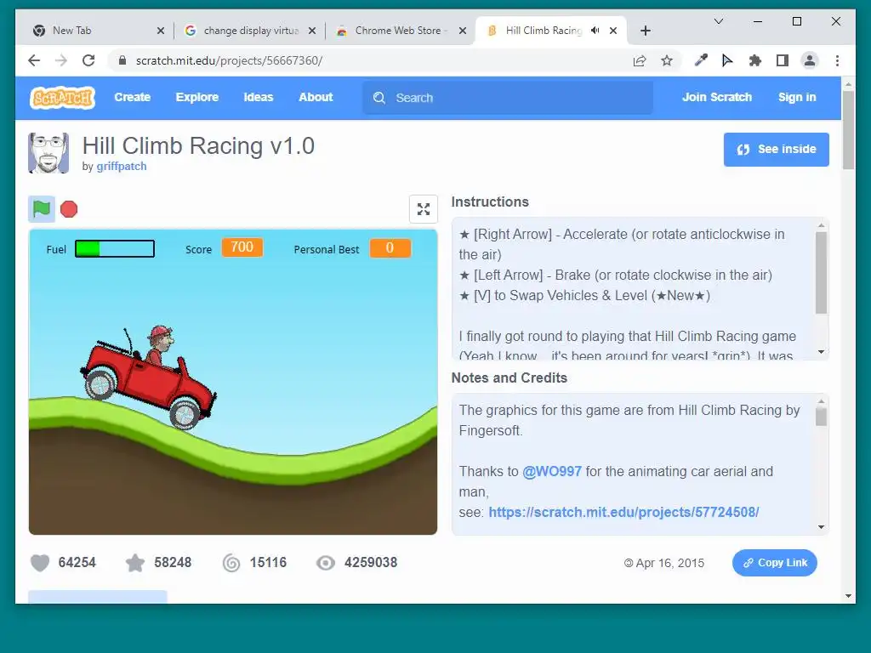Open the Scratch logo home link

pyautogui.click(x=63, y=98)
